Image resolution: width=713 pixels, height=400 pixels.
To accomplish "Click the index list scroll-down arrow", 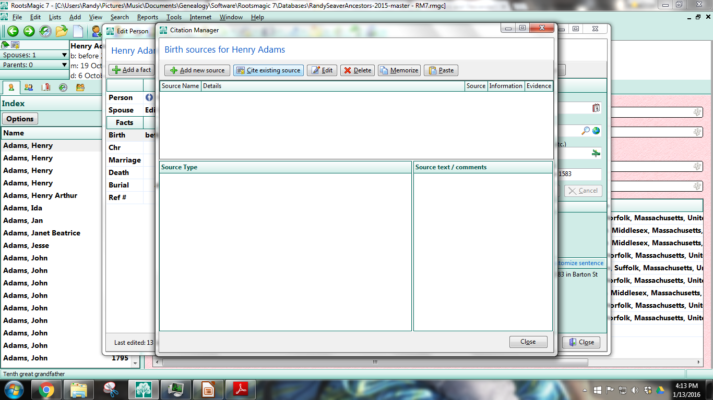I will click(x=136, y=362).
